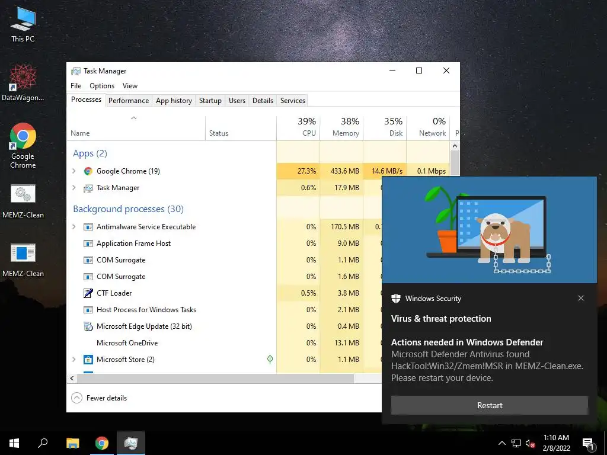Click the Antimalware Service Executable icon
The image size is (607, 455).
coord(88,227)
